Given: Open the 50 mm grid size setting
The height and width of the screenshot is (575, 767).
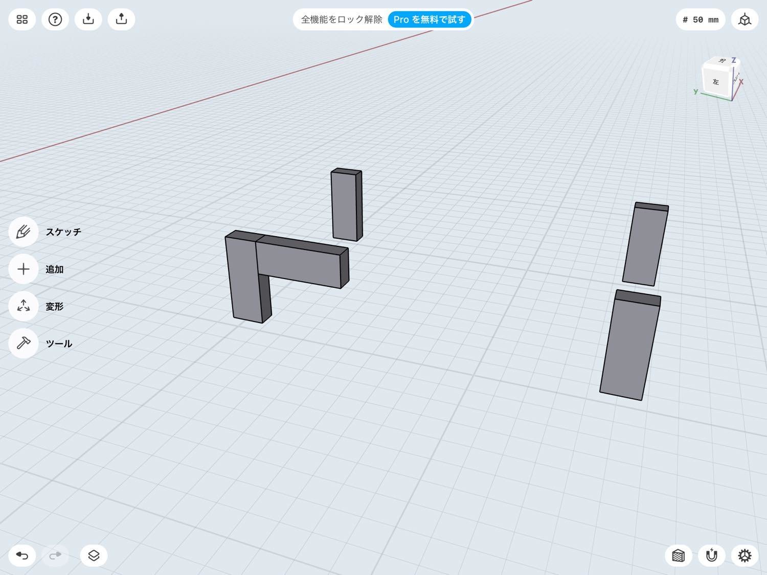Looking at the screenshot, I should point(701,19).
